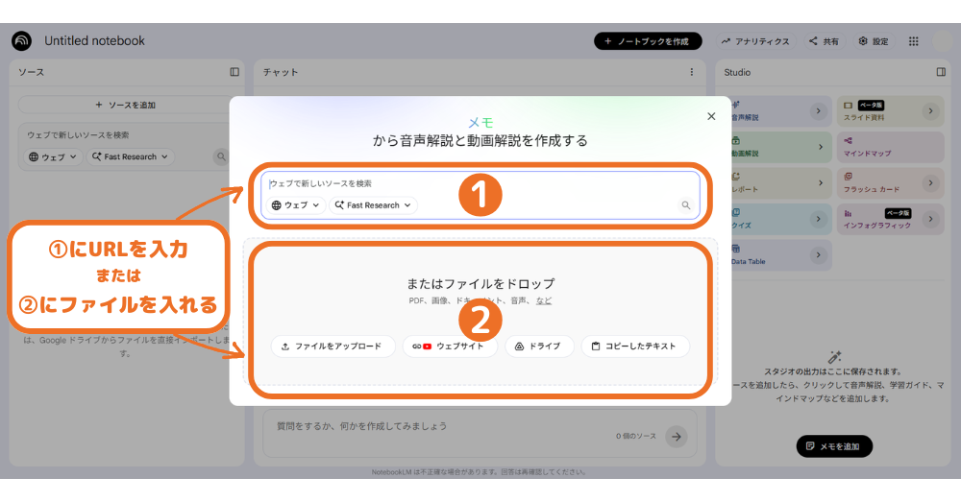The height and width of the screenshot is (502, 961).
Task: Click the 共有 share button
Action: pos(824,41)
